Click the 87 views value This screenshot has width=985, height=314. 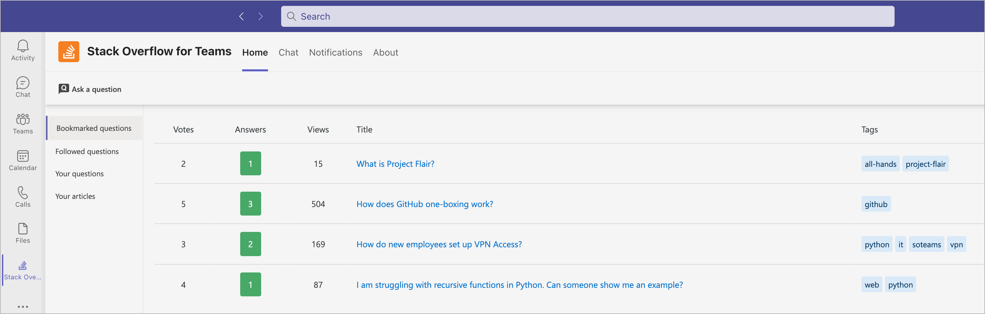[318, 285]
